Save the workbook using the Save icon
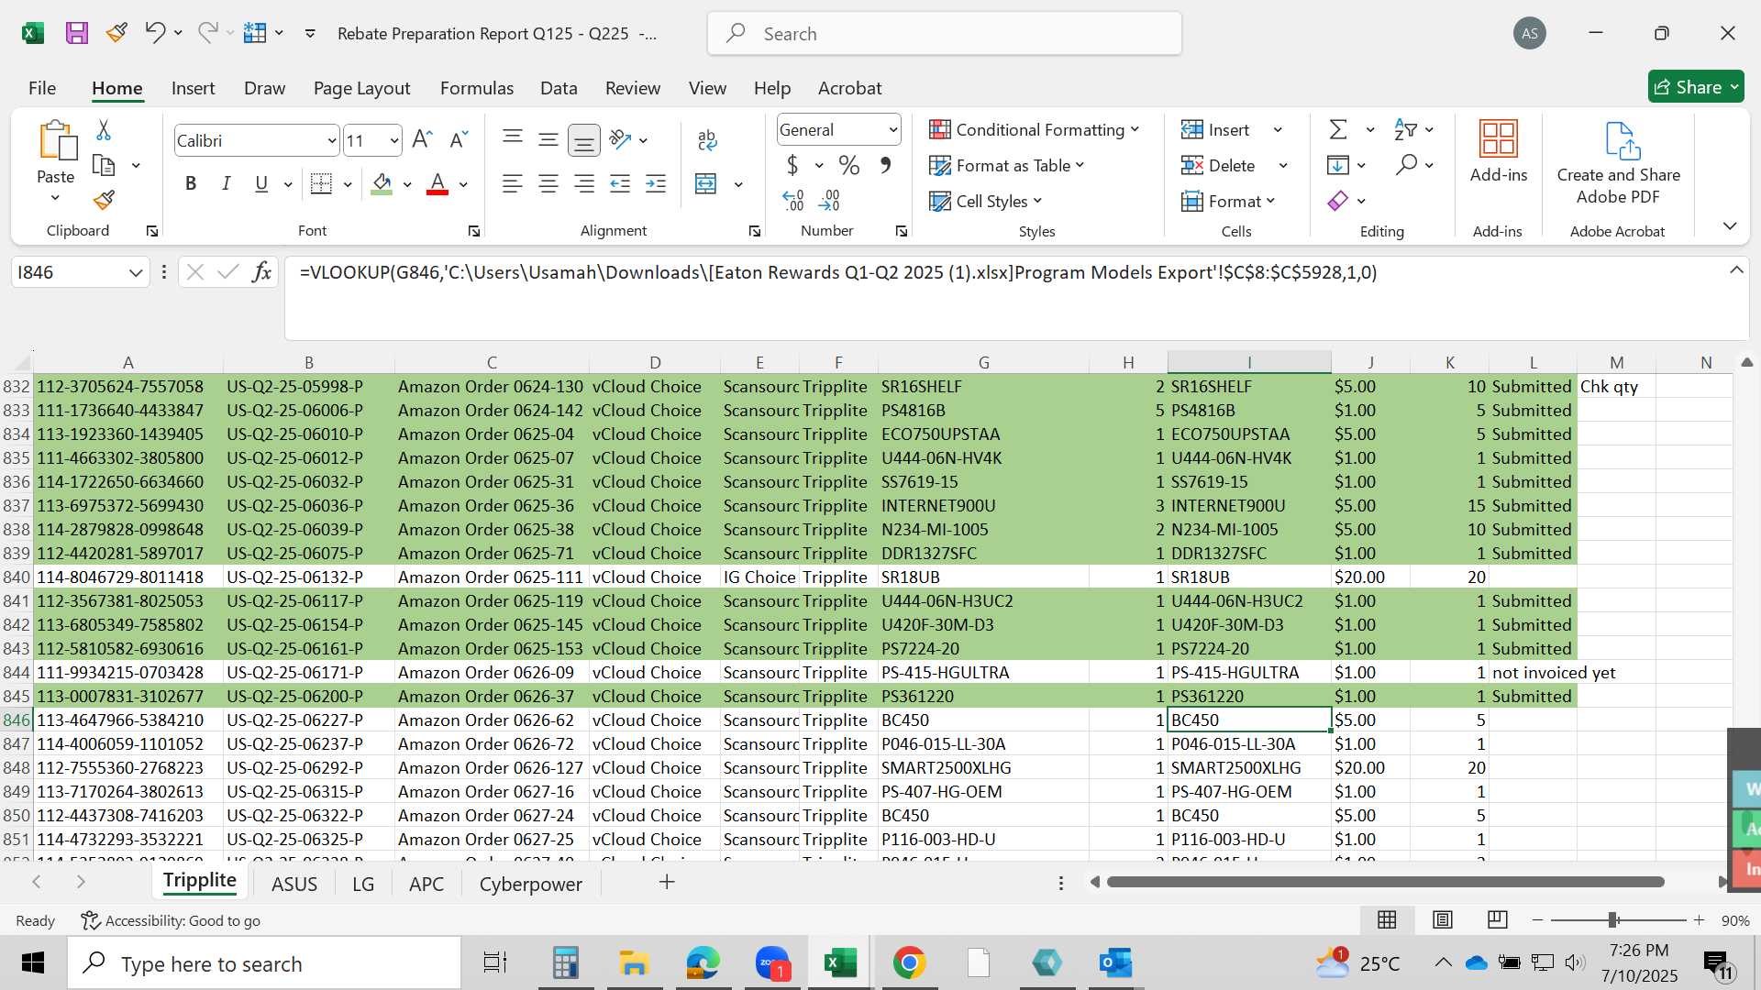Screen dimensions: 1761x990 pyautogui.click(x=77, y=33)
